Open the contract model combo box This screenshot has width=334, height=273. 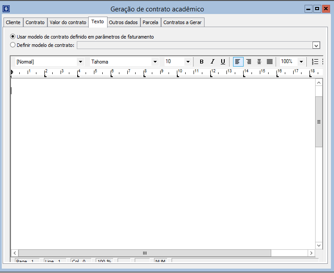[x=316, y=45]
